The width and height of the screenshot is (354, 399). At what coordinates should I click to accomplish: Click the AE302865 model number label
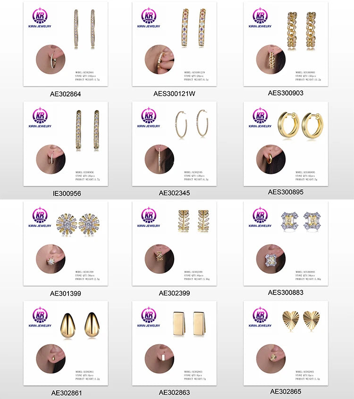click(286, 391)
